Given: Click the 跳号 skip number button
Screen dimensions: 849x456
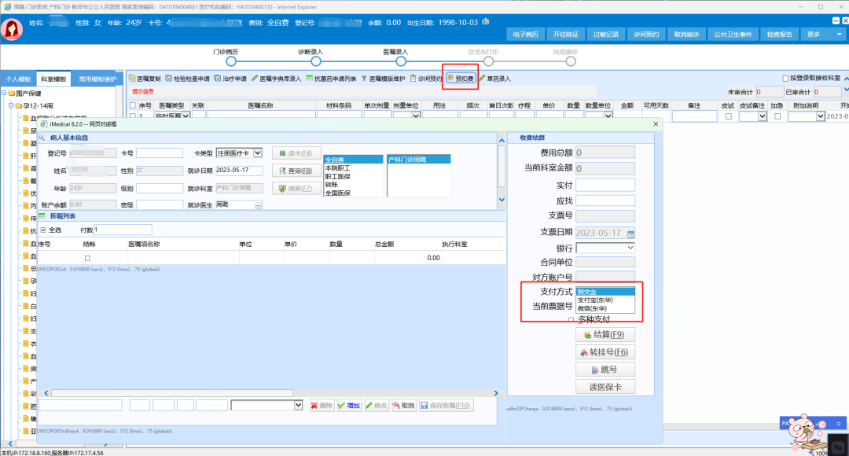Looking at the screenshot, I should coord(605,370).
